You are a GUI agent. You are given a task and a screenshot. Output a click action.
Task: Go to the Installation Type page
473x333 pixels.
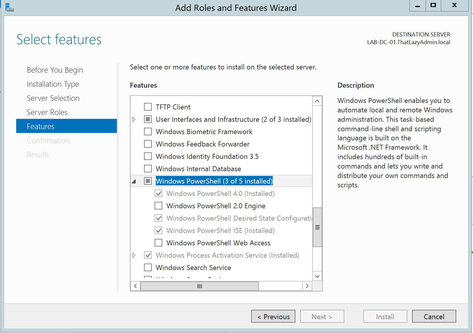(x=53, y=84)
